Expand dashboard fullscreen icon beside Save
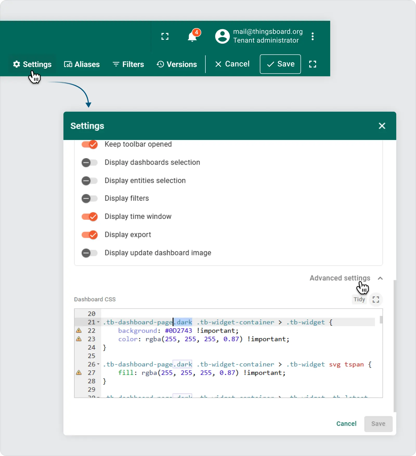 tap(313, 64)
